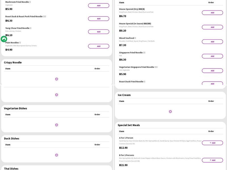Click the Duck Dishes section heading
Viewport: 227px width, 170px height.
pyautogui.click(x=12, y=139)
